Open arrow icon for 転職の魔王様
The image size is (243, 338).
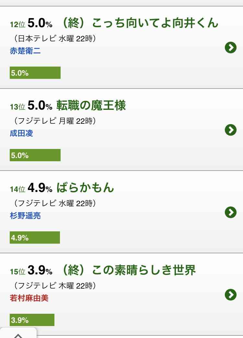(x=231, y=130)
